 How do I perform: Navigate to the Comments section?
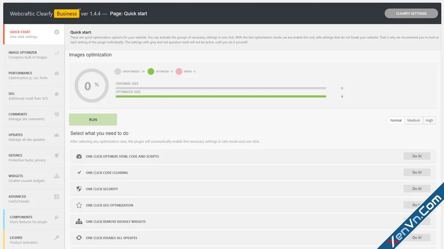34,117
